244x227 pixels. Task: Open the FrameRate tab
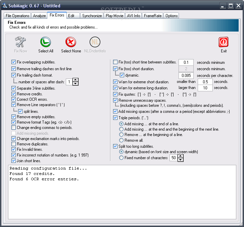(x=153, y=16)
